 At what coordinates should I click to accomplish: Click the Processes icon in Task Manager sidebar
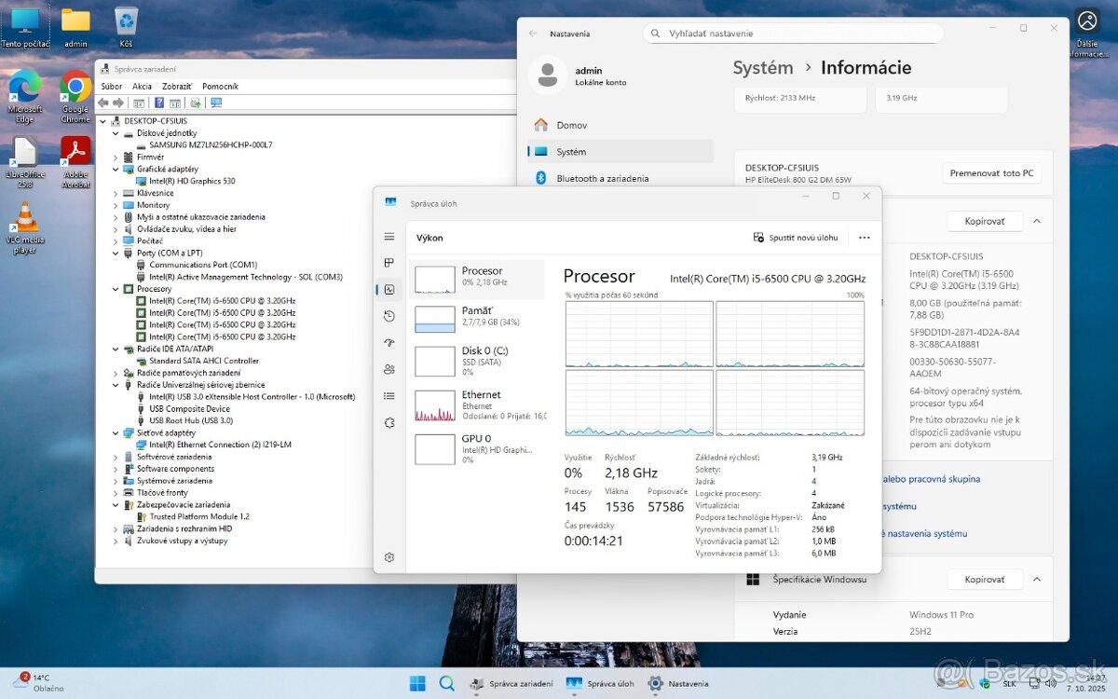(x=389, y=263)
